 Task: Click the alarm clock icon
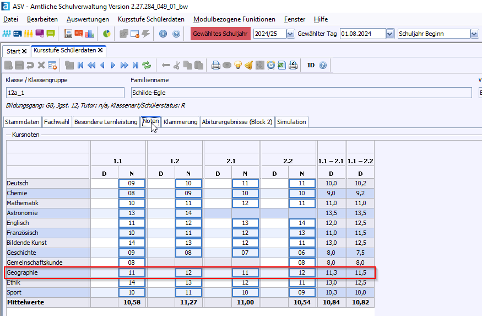tap(271, 65)
